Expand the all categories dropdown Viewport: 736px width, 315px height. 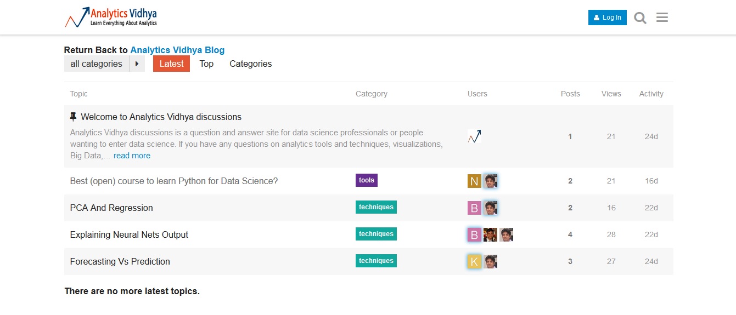point(97,64)
